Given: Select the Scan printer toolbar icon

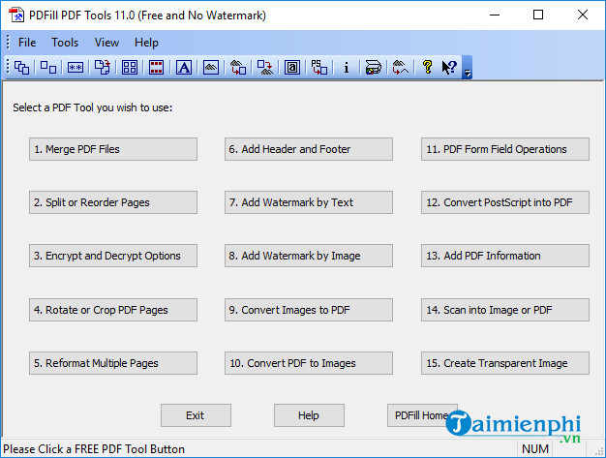Looking at the screenshot, I should (373, 68).
